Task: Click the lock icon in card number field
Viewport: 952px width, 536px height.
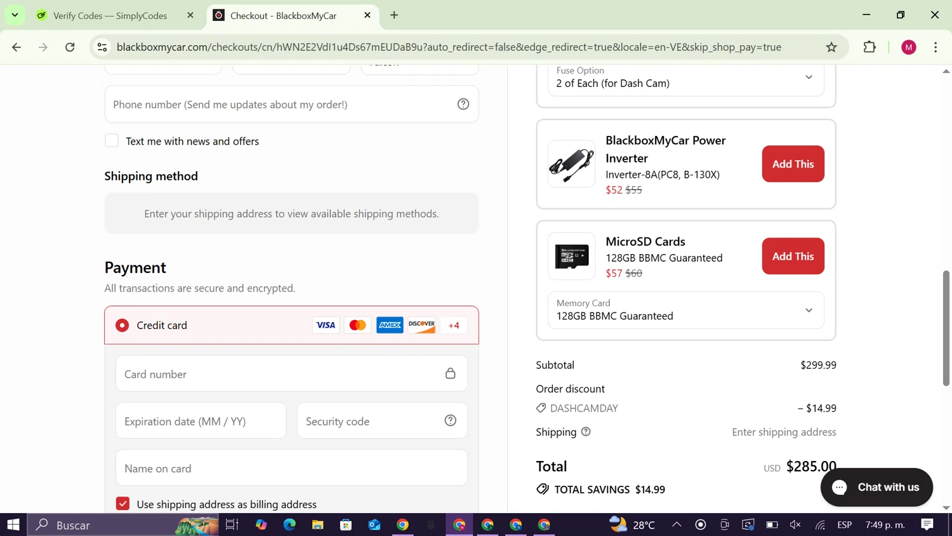Action: [451, 373]
